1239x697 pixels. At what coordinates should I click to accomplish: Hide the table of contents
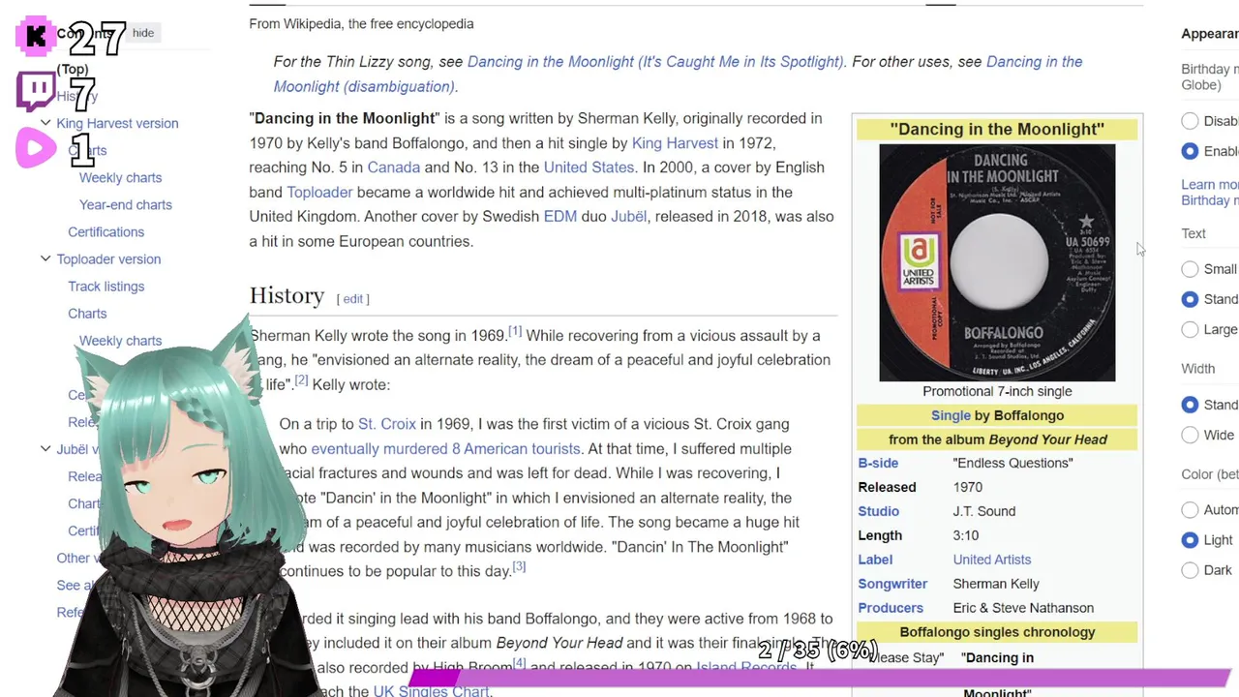point(143,33)
